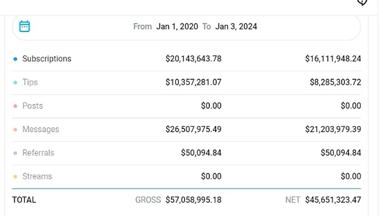Screen dimensions: 385x216
Task: Toggle the teal Tips legend dot
Action: [15, 82]
